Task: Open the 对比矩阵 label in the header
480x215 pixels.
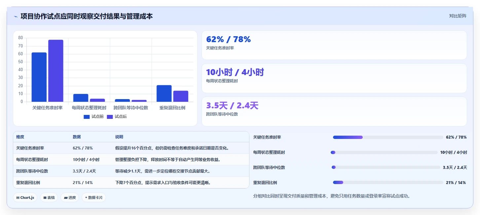Action: pyautogui.click(x=458, y=16)
